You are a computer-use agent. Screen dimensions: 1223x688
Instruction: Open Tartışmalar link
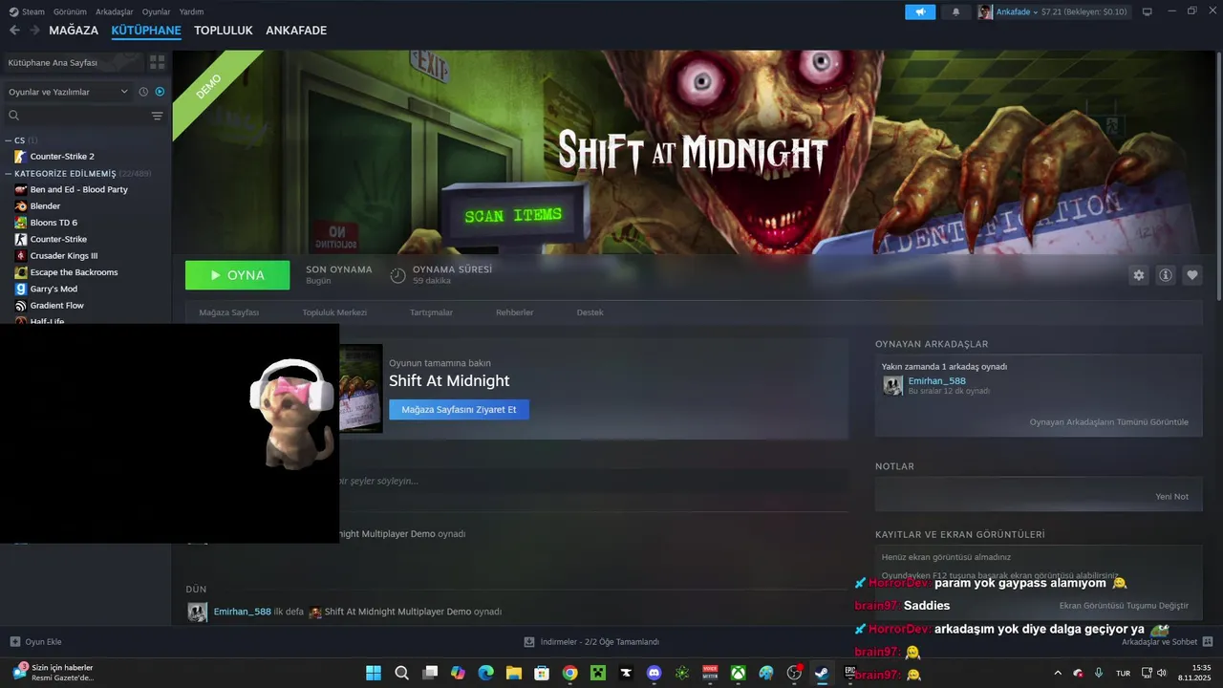click(431, 312)
